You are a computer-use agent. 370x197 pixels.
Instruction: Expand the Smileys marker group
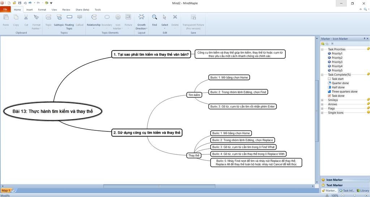(x=322, y=100)
